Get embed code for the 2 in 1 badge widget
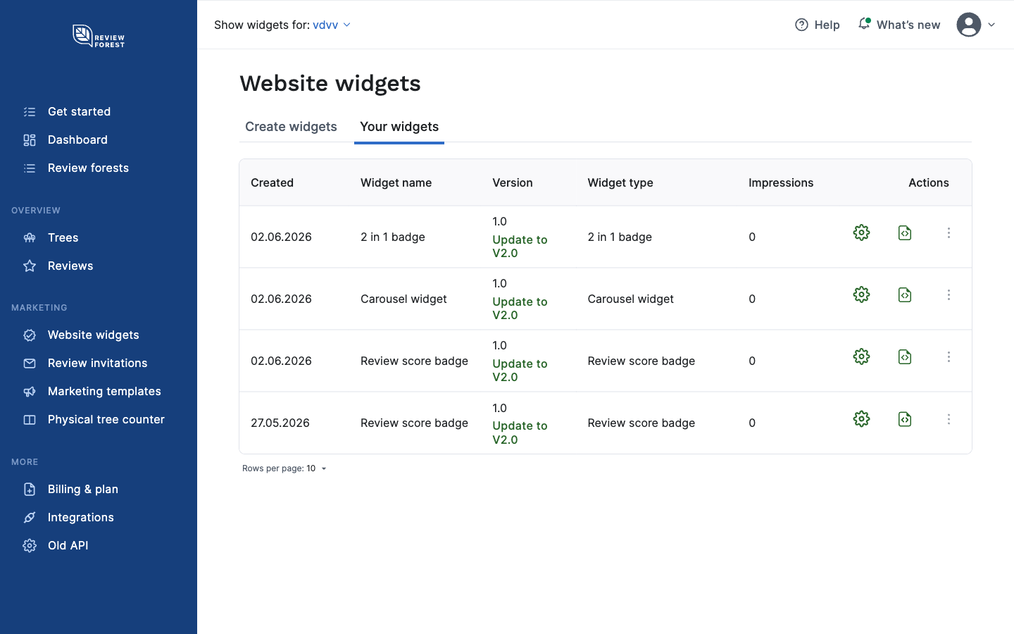The height and width of the screenshot is (634, 1014). [x=905, y=232]
